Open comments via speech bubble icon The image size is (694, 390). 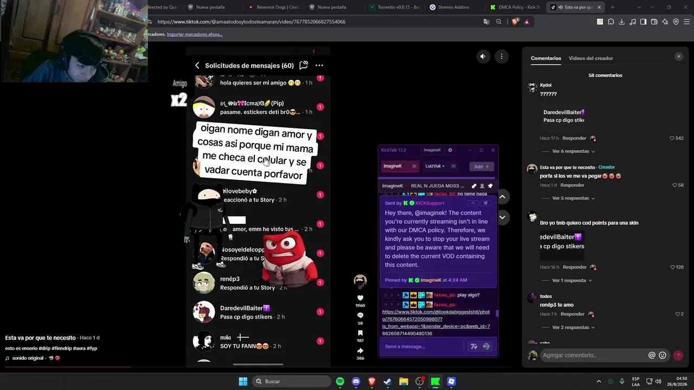pyautogui.click(x=360, y=315)
